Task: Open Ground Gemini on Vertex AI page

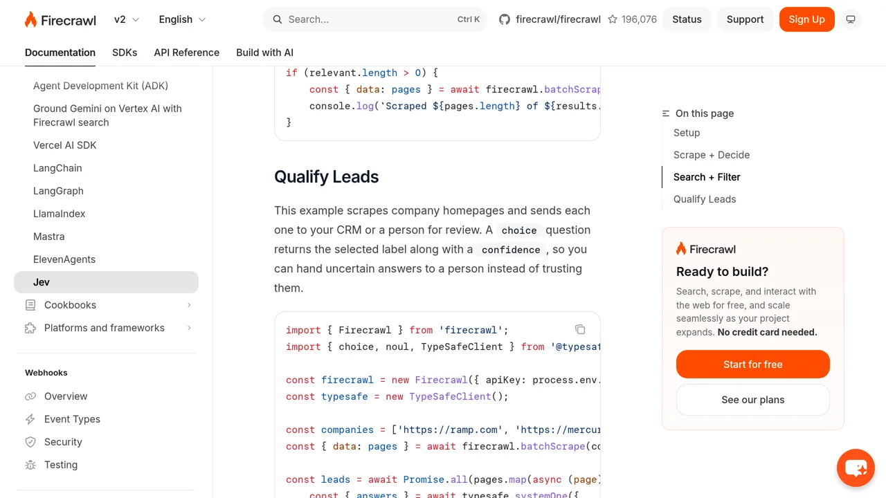Action: [x=106, y=116]
